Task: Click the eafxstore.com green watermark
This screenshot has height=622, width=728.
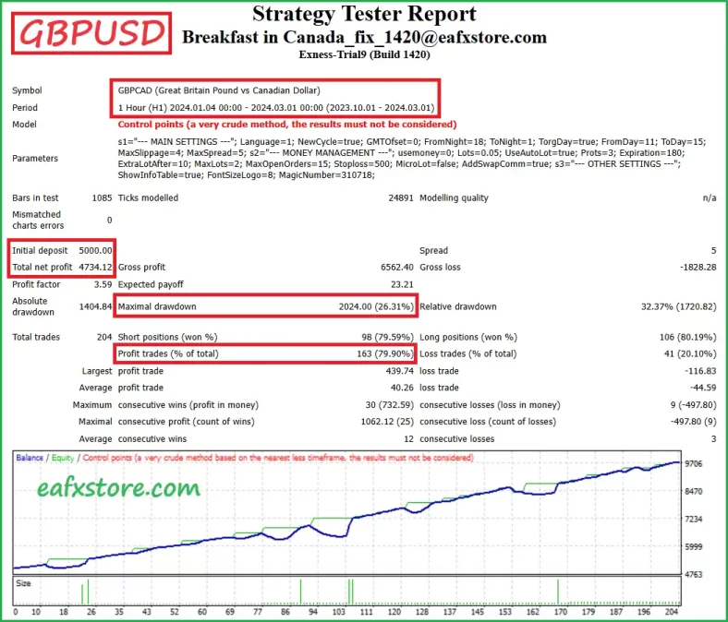Action: [118, 486]
